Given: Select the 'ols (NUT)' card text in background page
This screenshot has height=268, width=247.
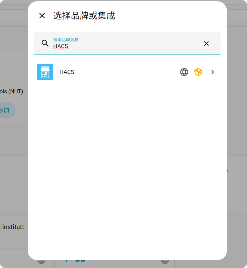Looking at the screenshot, I should [11, 91].
